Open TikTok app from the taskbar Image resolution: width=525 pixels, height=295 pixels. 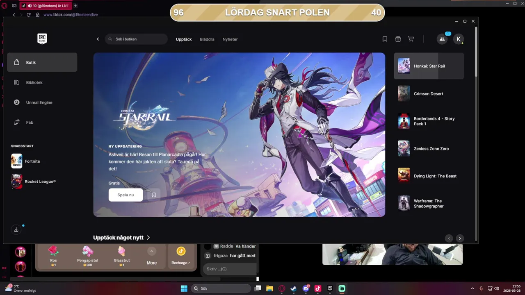(318, 288)
